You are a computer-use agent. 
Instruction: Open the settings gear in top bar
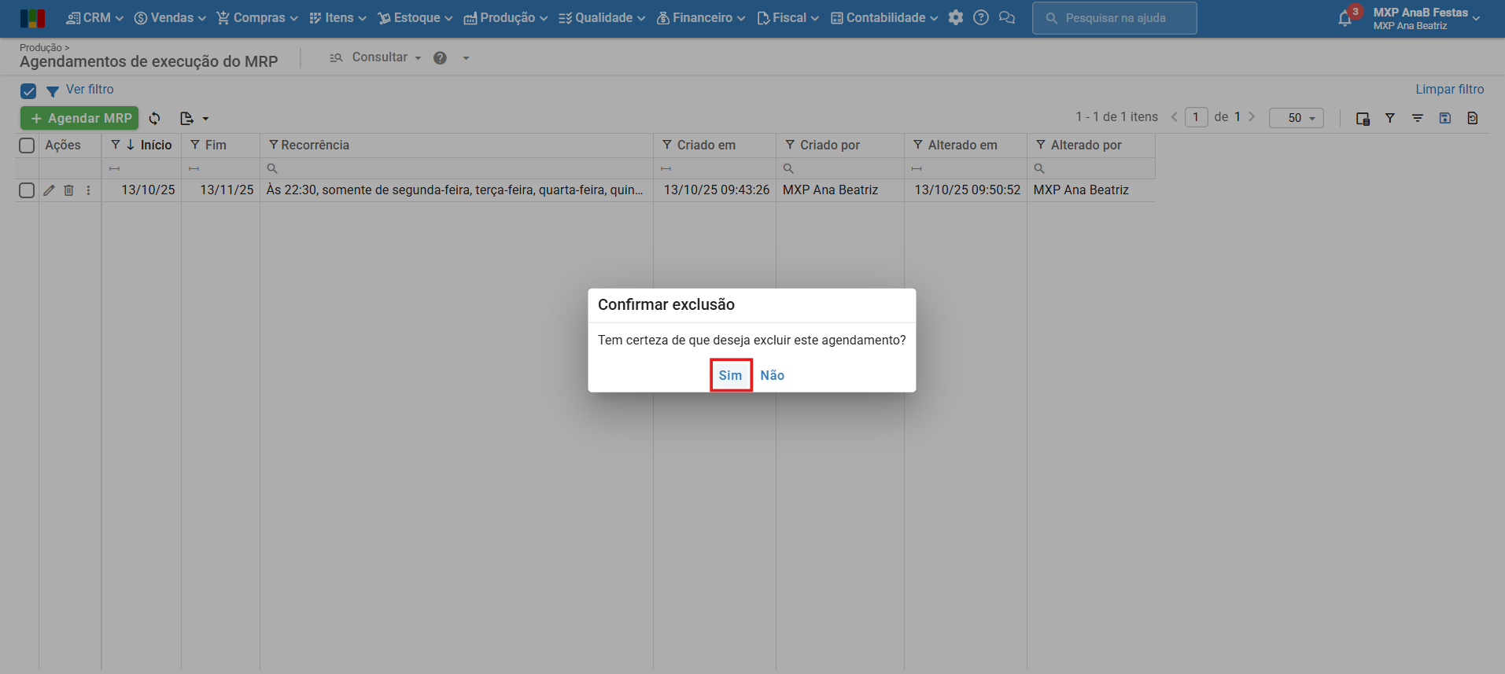(956, 17)
